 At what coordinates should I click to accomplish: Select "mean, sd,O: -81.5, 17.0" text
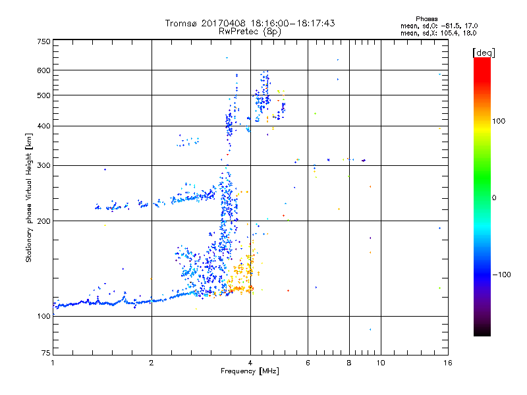(x=439, y=26)
